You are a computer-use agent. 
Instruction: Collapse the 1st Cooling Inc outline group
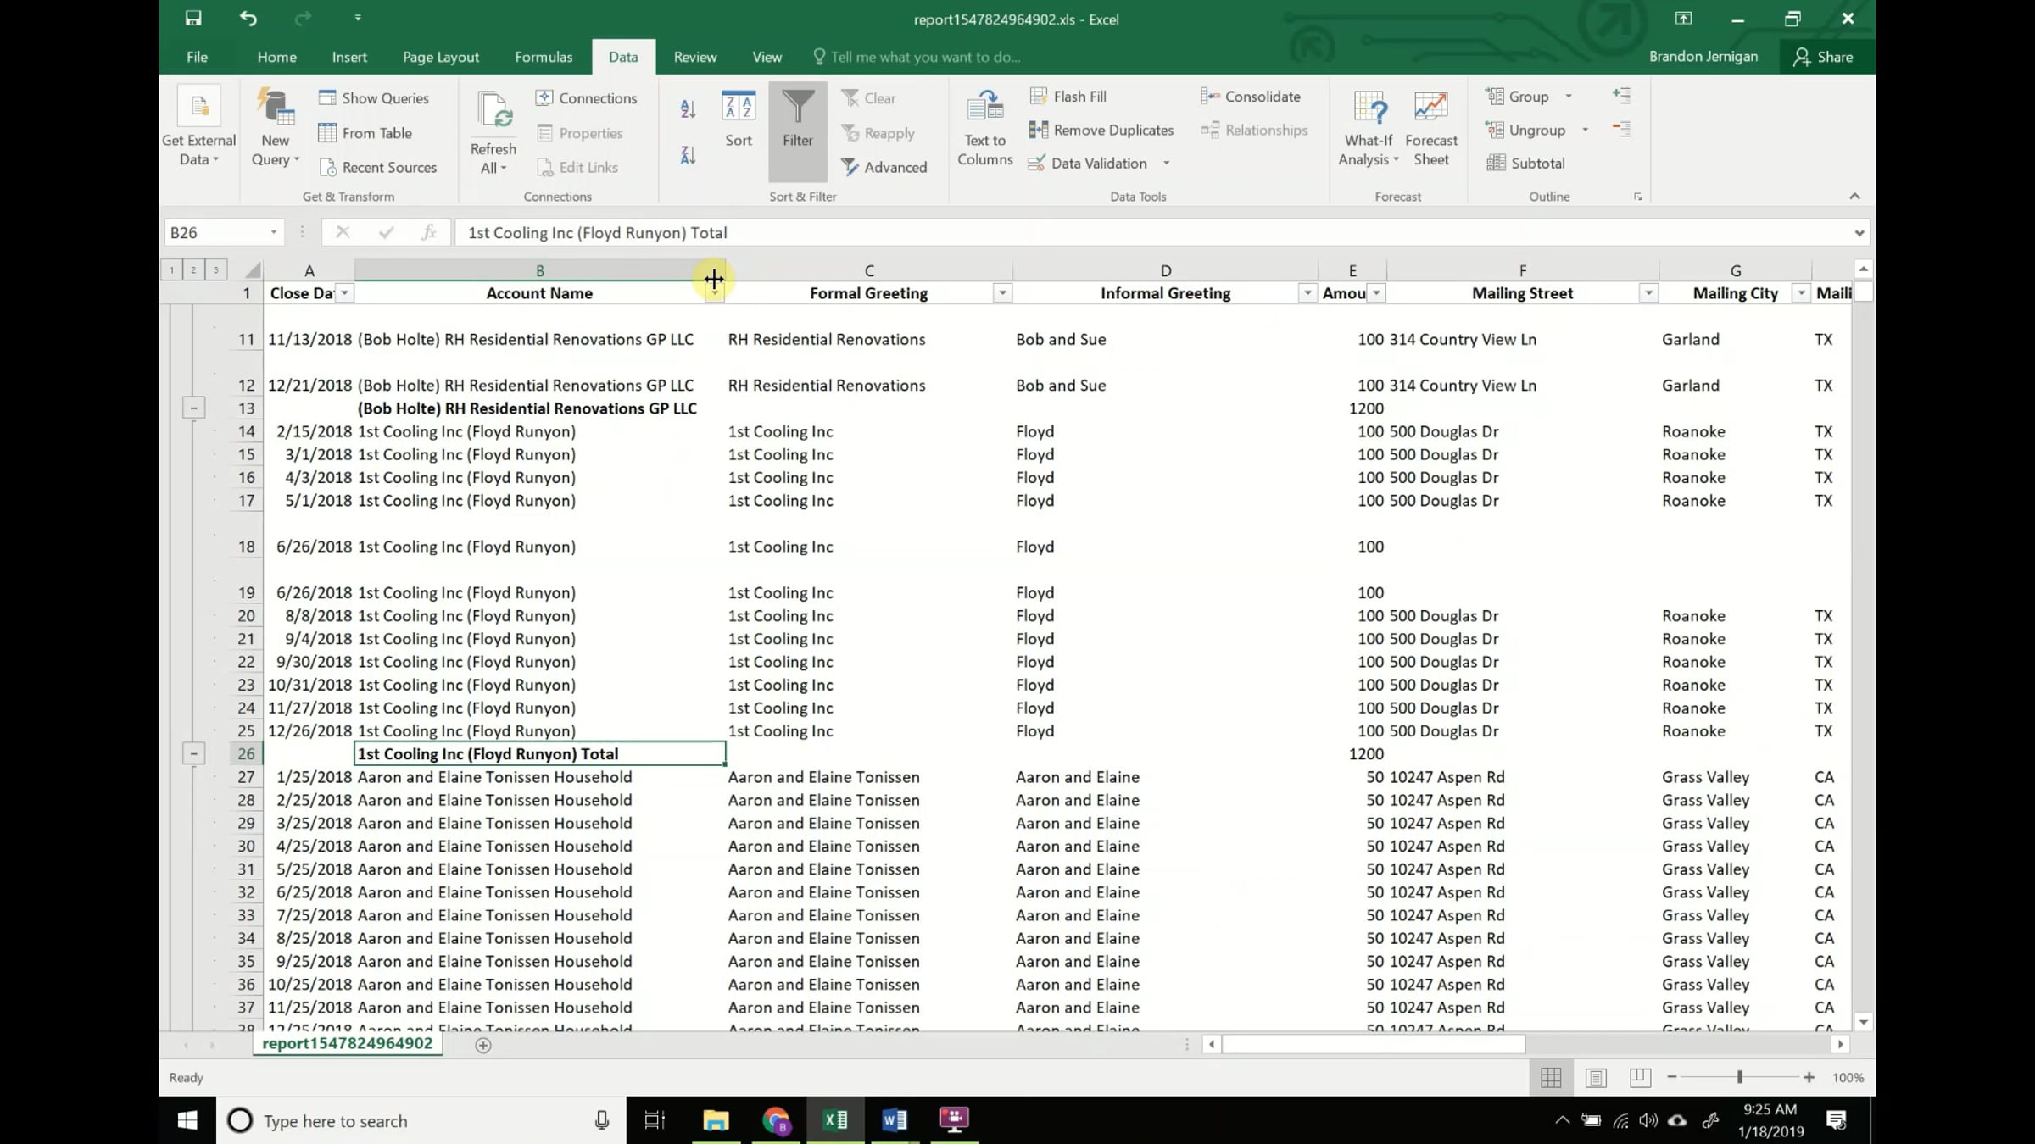[x=193, y=753]
